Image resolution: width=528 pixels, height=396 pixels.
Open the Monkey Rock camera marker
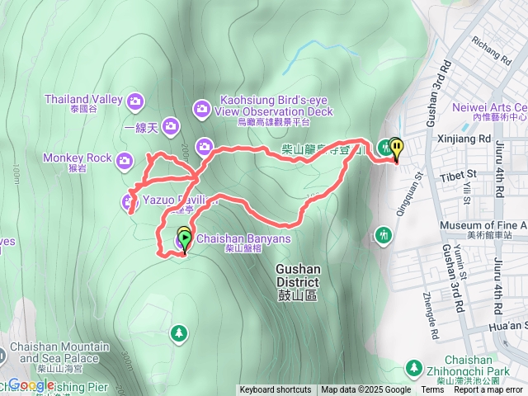tap(125, 161)
